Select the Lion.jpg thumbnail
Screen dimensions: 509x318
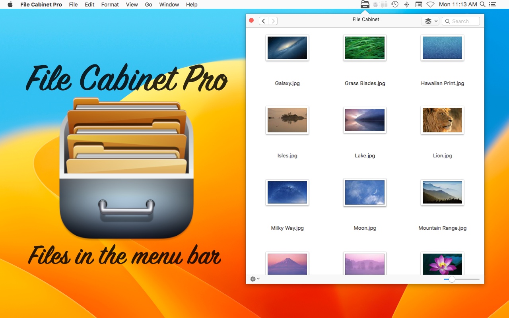442,120
